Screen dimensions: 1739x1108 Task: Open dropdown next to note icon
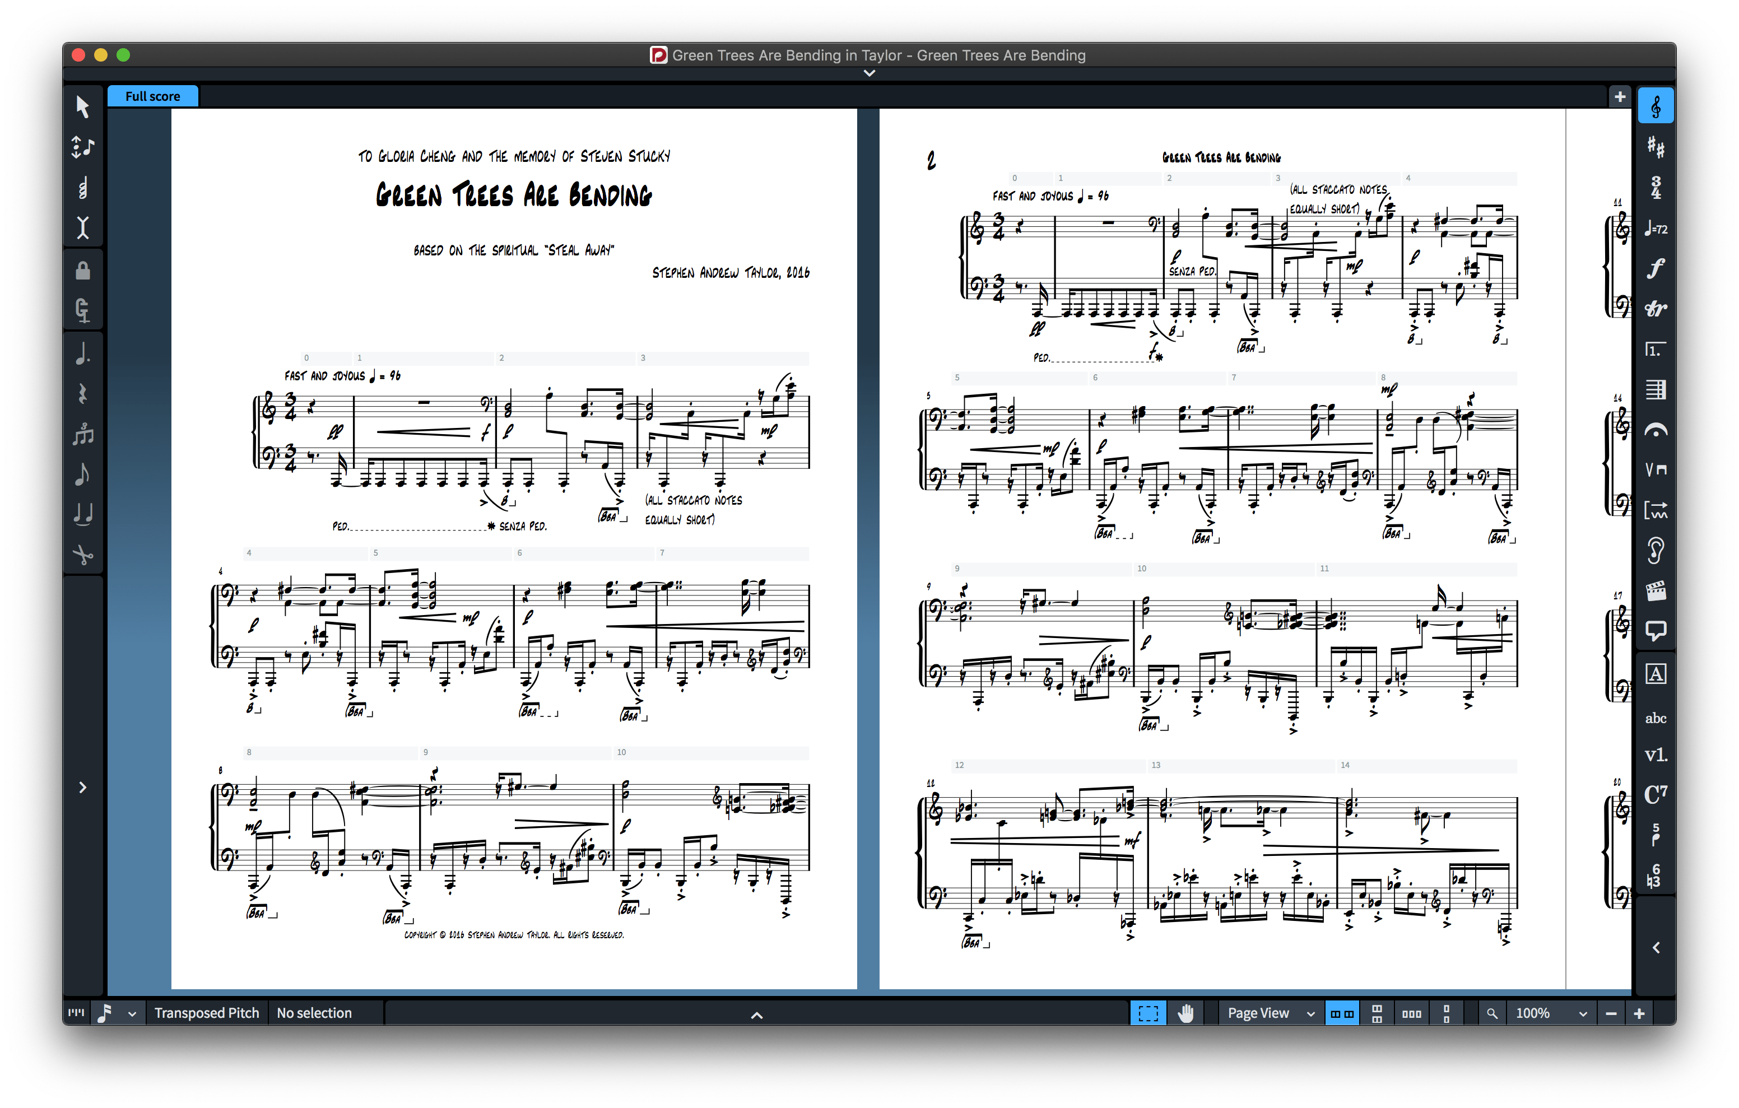click(x=132, y=1013)
